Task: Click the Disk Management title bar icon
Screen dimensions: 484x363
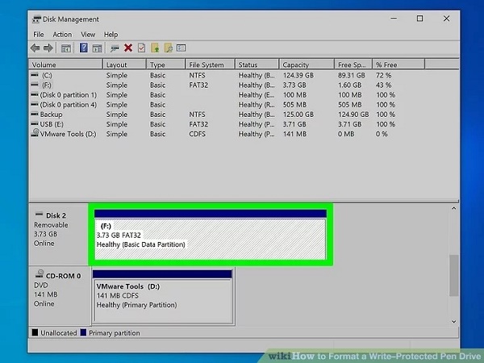Action: coord(36,19)
